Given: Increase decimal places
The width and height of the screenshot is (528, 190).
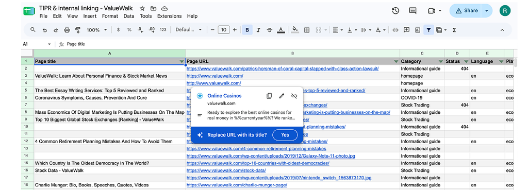Looking at the screenshot, I should click(152, 30).
